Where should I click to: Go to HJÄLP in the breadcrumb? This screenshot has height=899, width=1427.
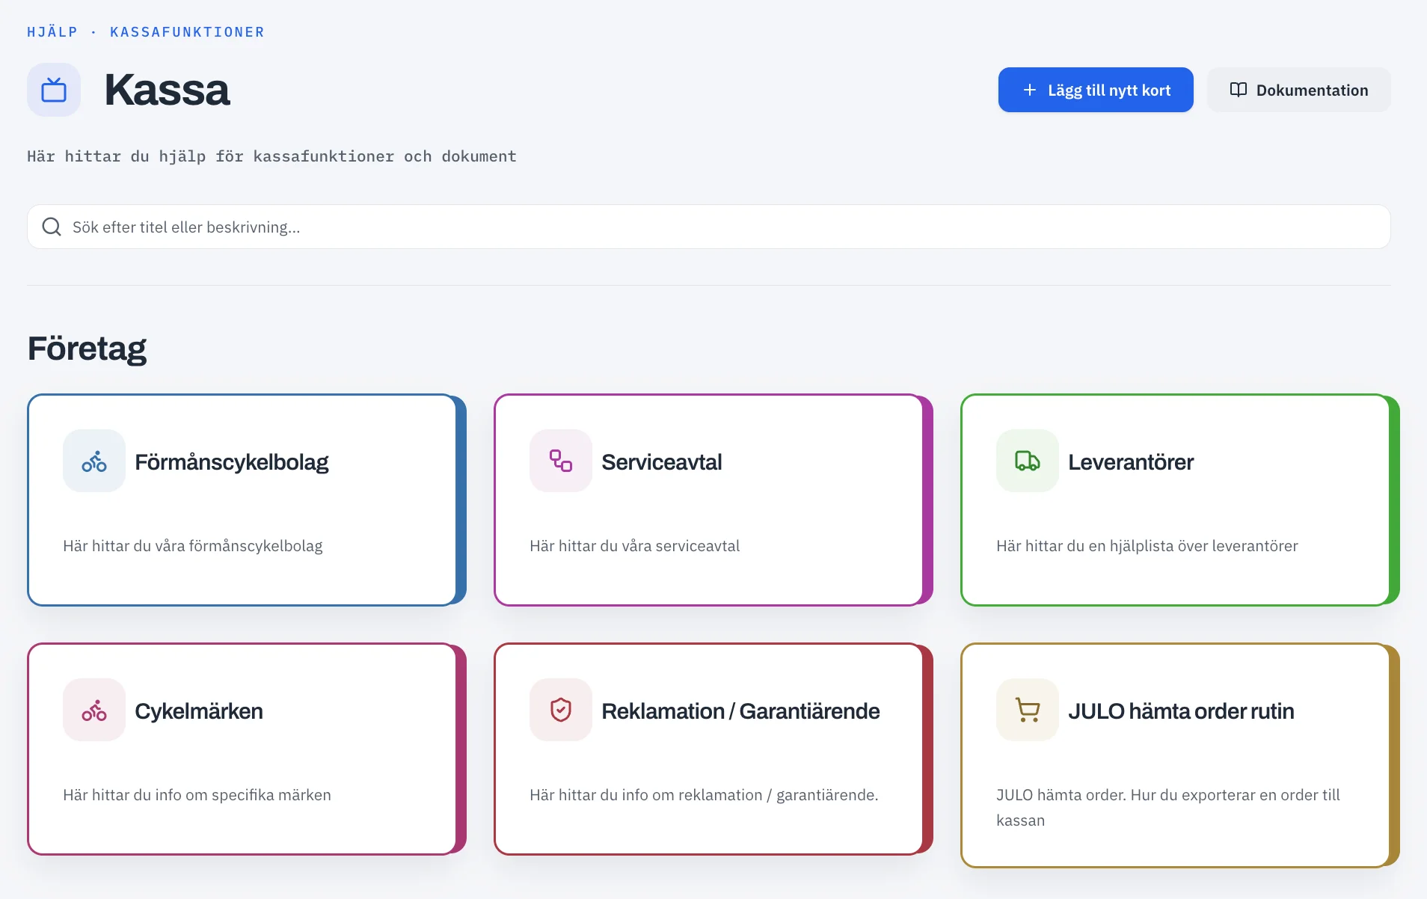(52, 32)
